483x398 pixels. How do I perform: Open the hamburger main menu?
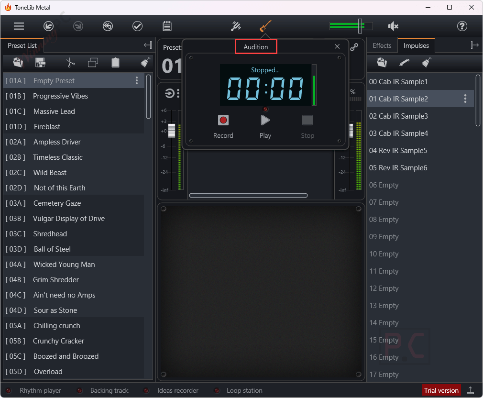click(19, 26)
